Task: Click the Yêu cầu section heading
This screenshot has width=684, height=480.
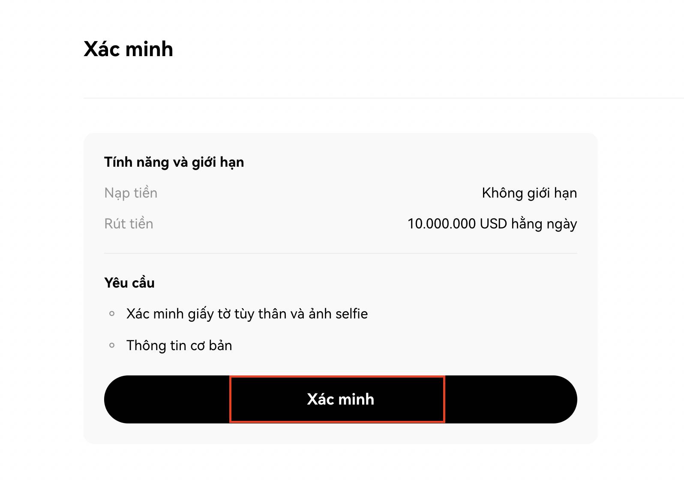Action: click(x=129, y=283)
